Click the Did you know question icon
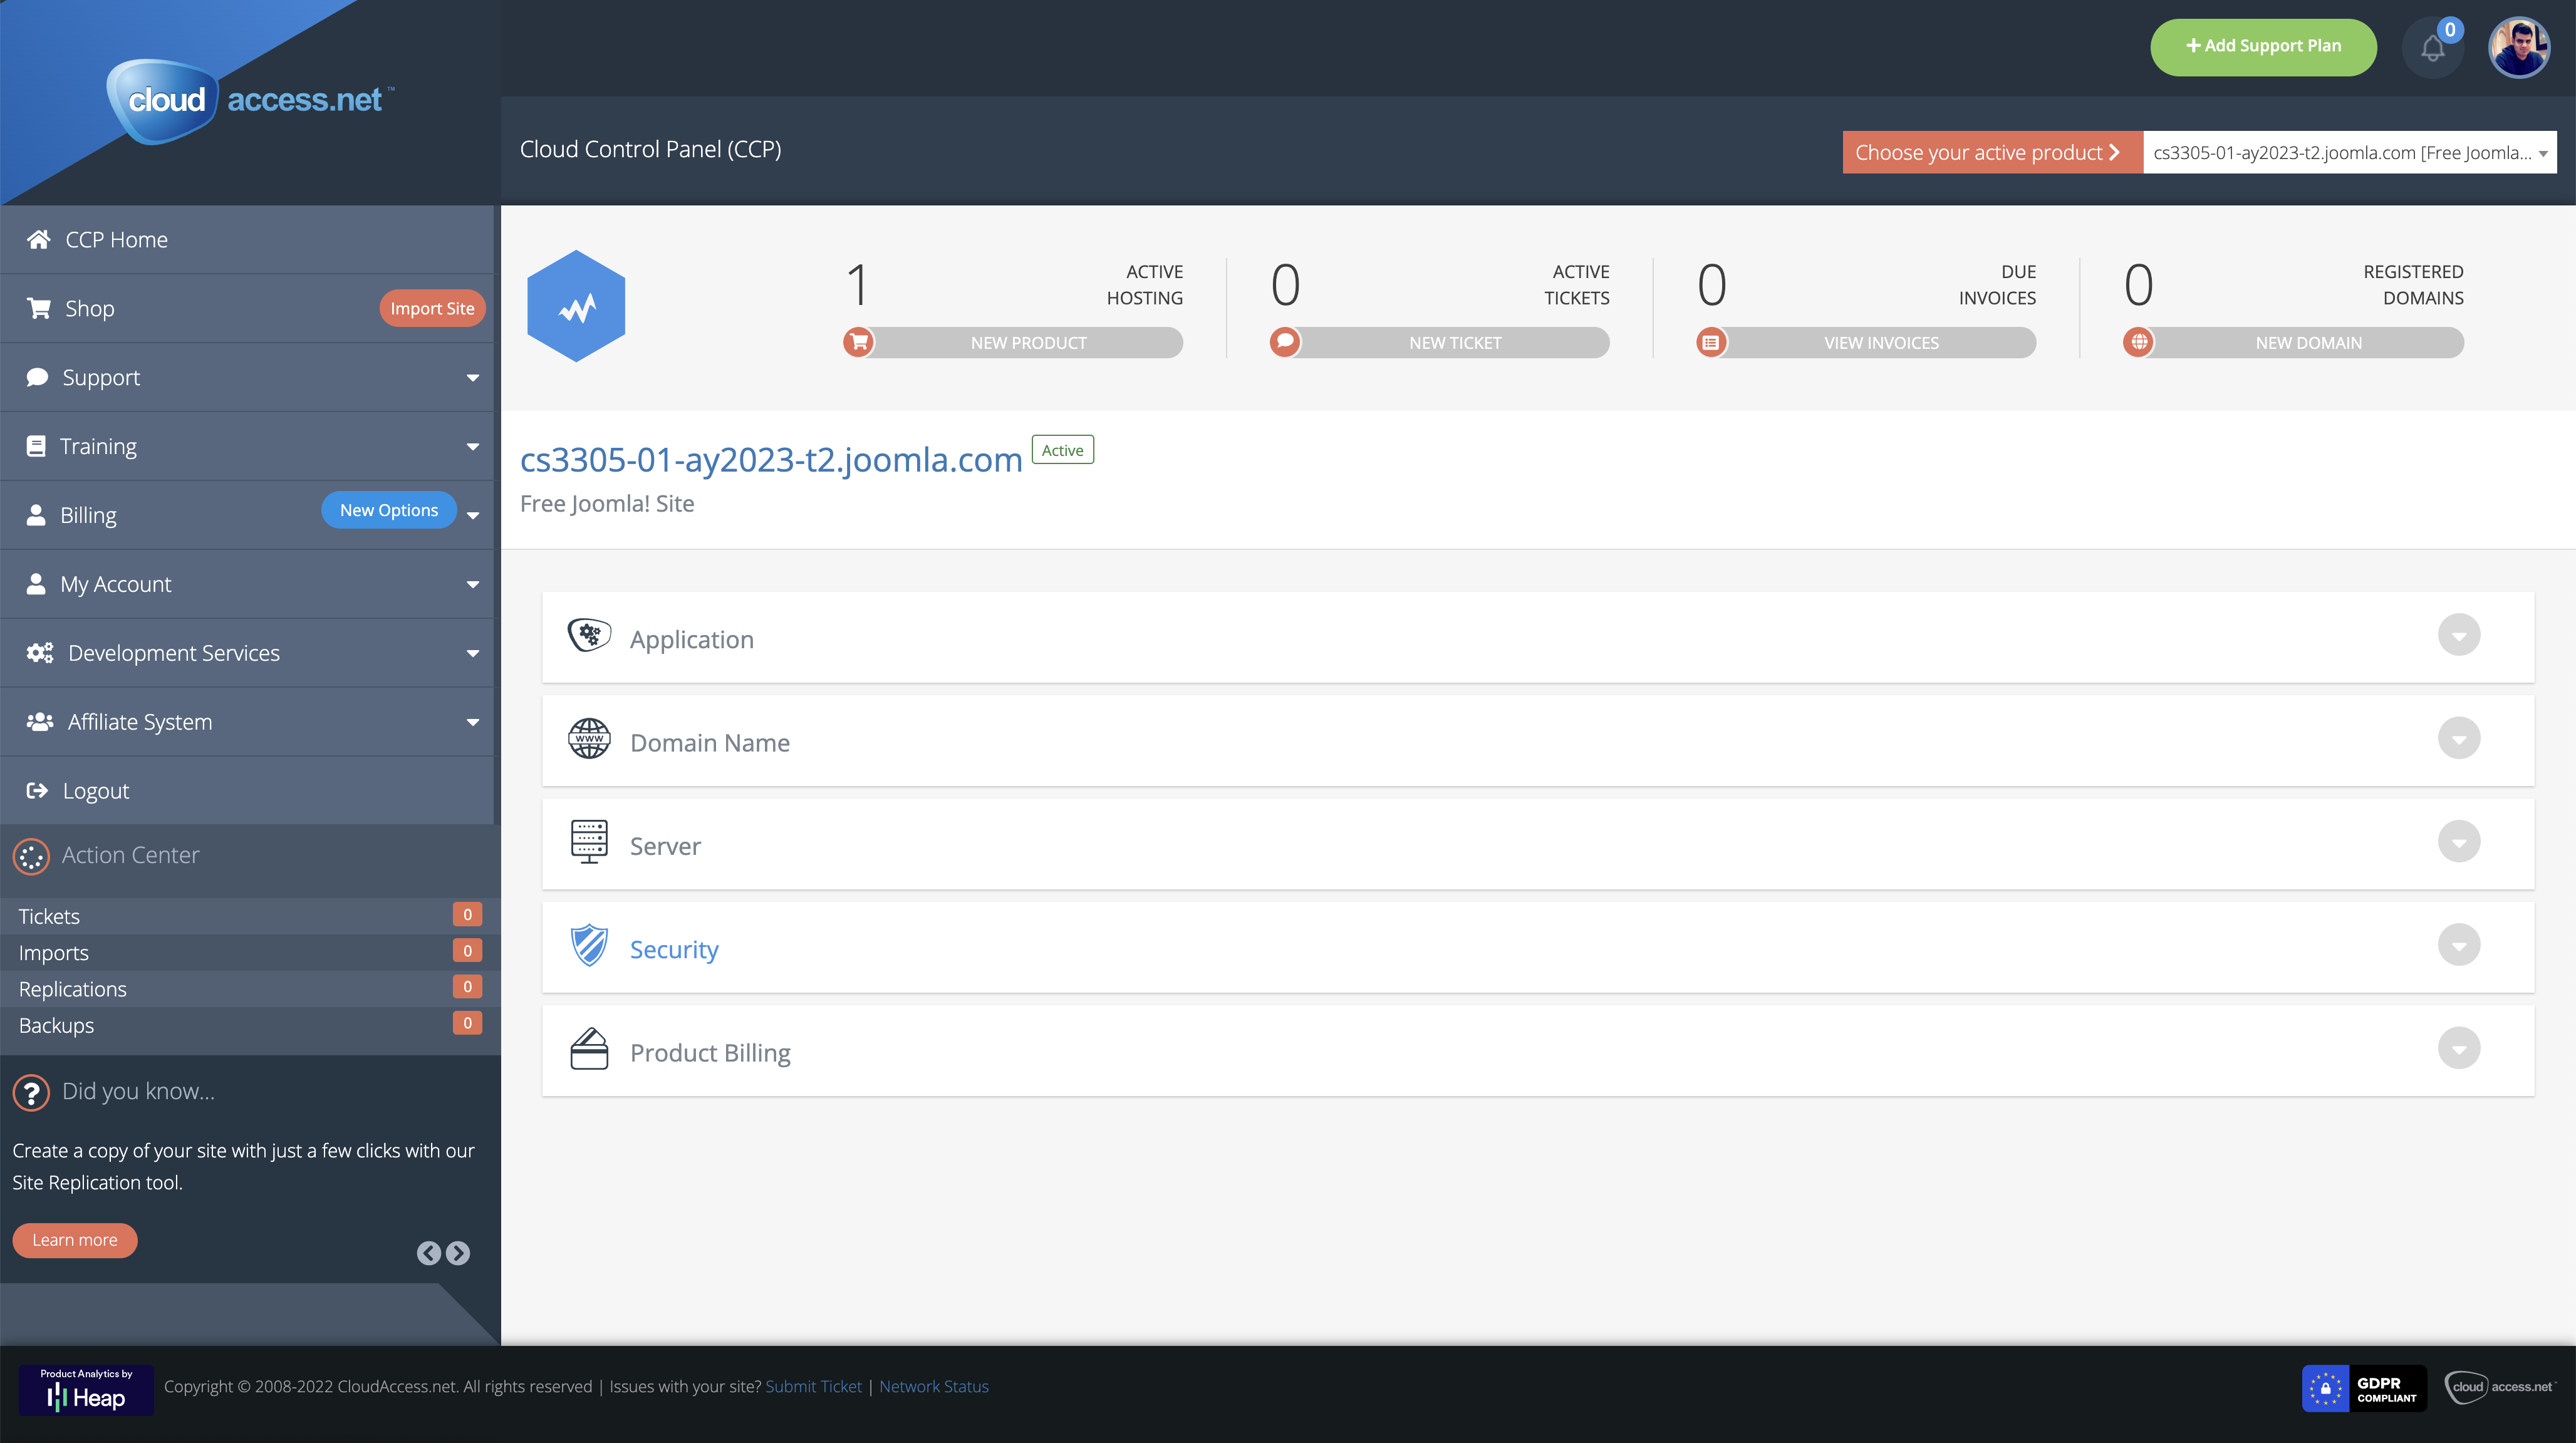This screenshot has height=1443, width=2576. click(x=31, y=1092)
